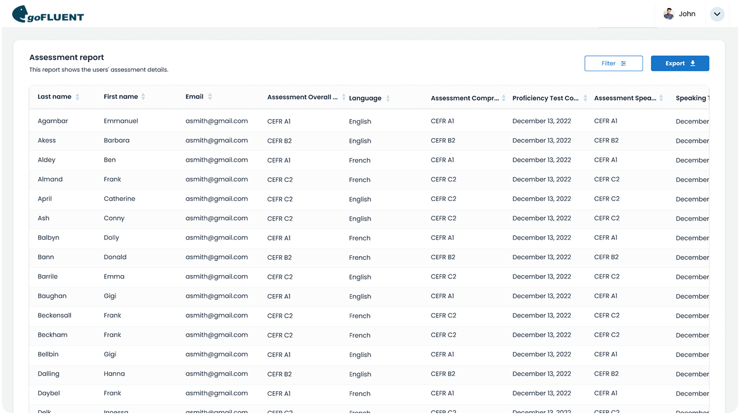Sort by Last name column
This screenshot has width=740, height=416.
(x=77, y=97)
